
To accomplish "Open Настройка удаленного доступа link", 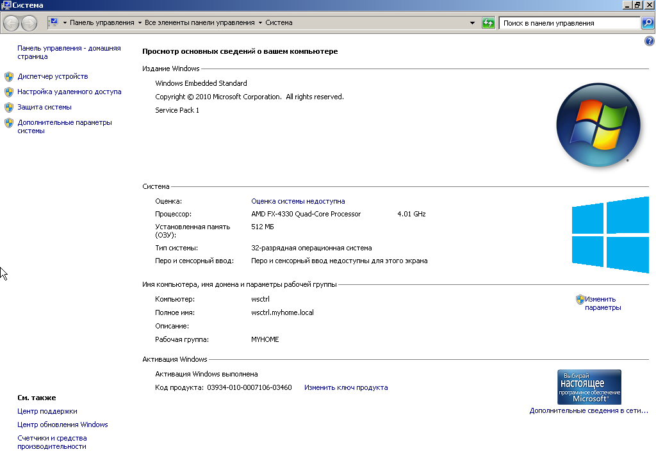I will click(69, 92).
